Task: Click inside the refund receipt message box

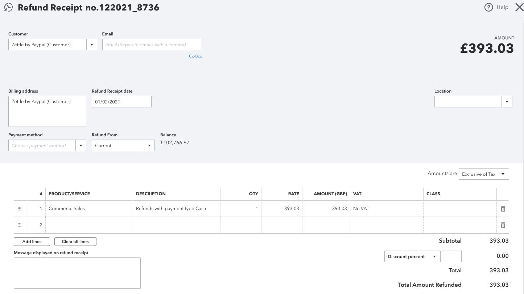Action: [x=77, y=273]
